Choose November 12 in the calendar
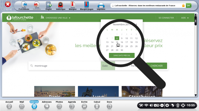Image resolution: width=199 pixels, height=111 pixels. 136,38
